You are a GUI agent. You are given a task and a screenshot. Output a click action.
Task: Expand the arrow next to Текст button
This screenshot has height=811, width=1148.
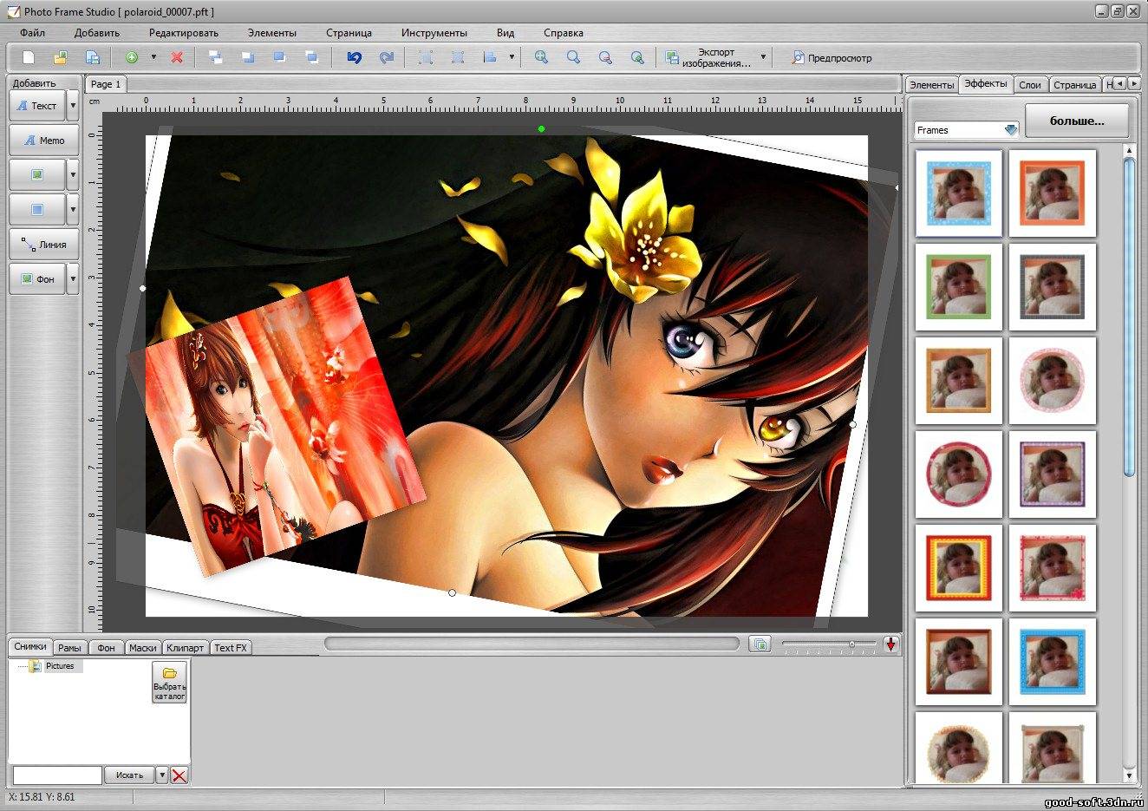(x=73, y=106)
